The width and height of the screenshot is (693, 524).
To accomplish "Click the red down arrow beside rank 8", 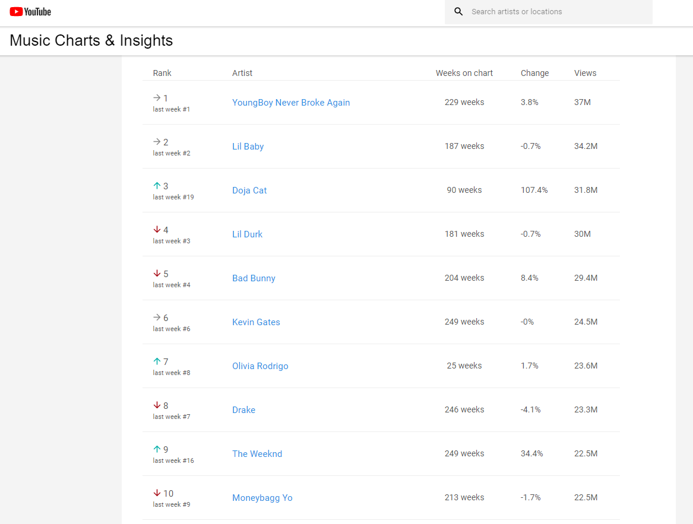I will pos(157,405).
